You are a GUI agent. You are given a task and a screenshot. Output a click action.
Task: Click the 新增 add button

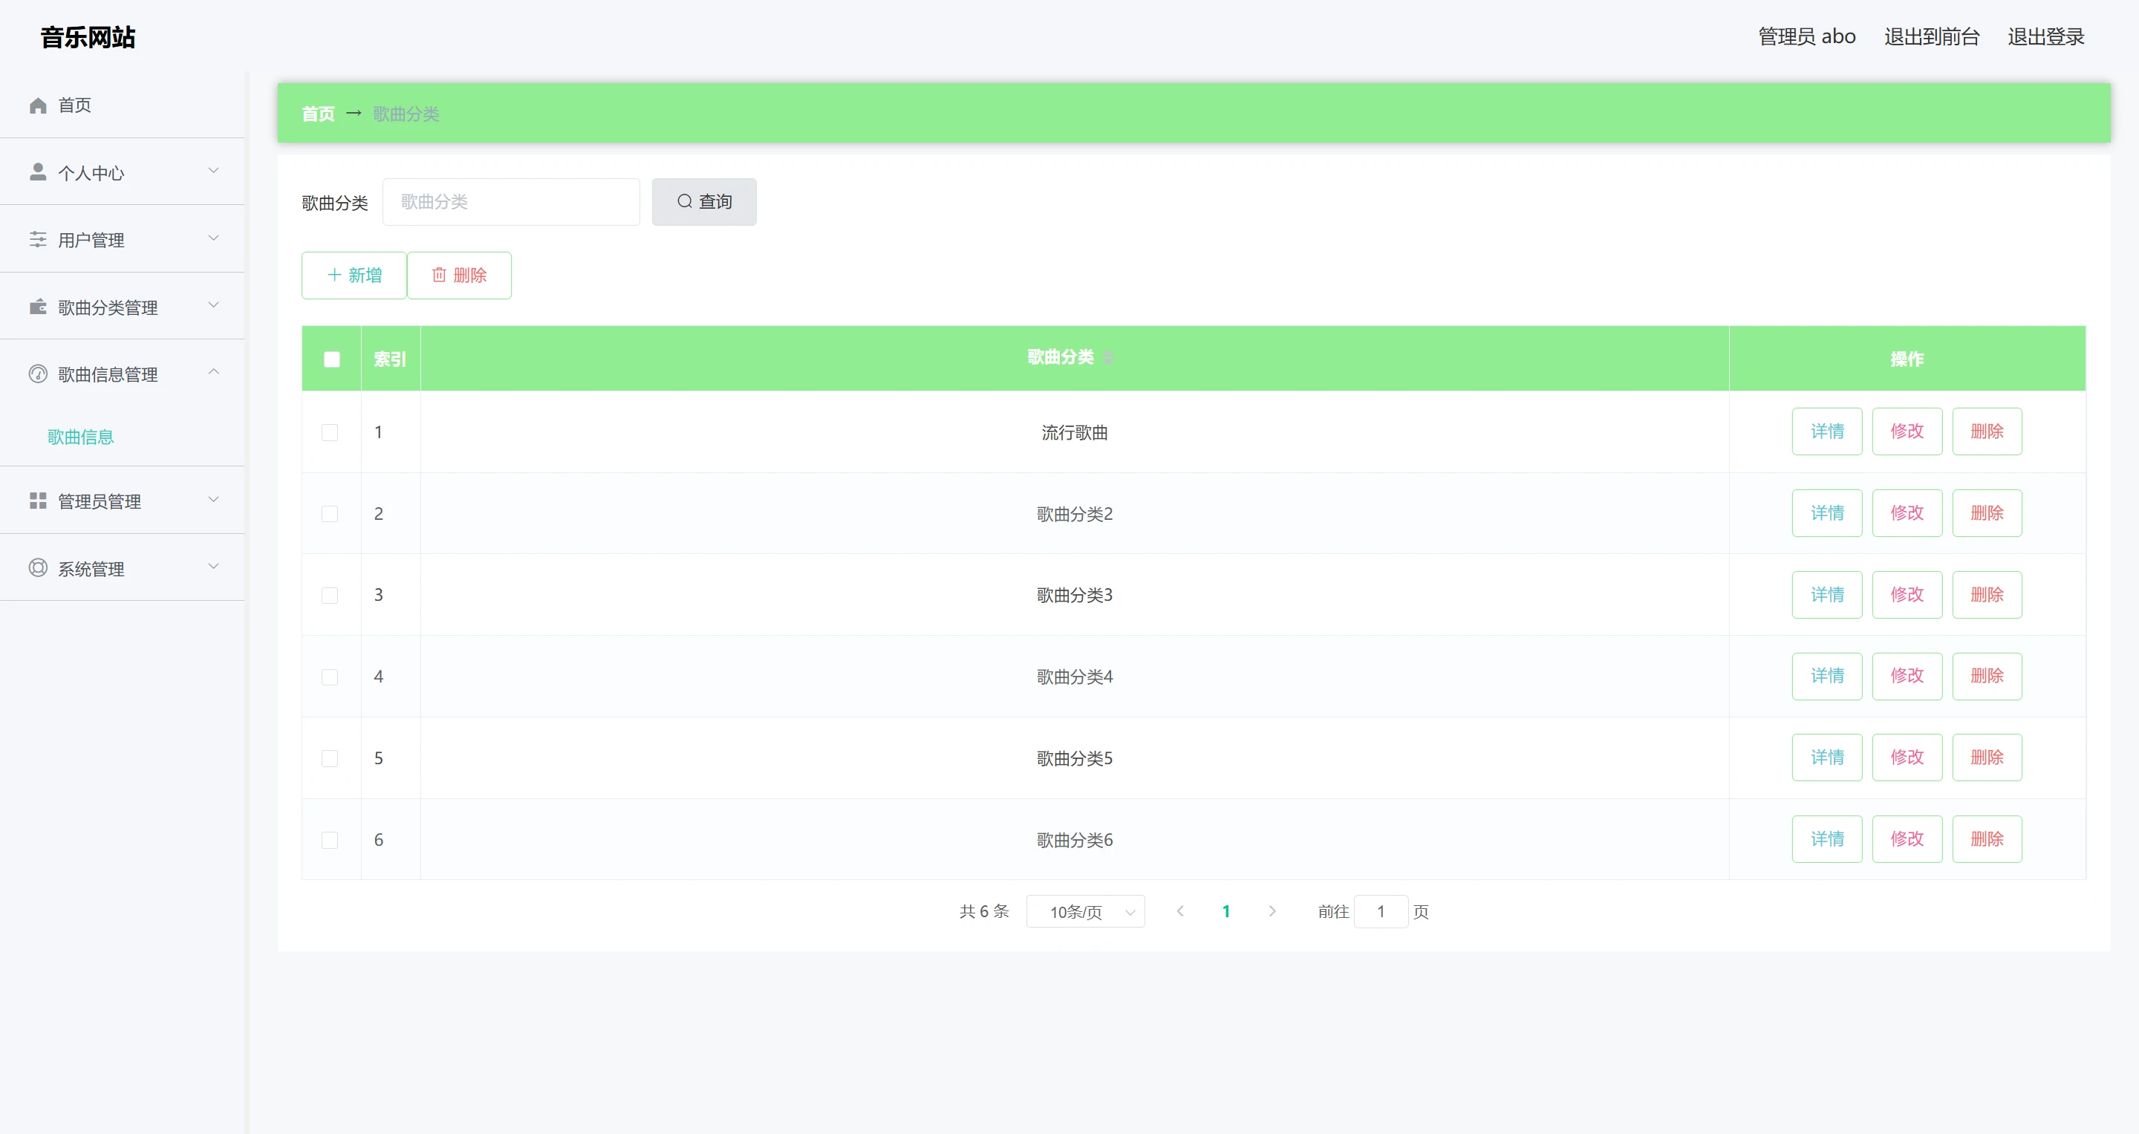(354, 275)
